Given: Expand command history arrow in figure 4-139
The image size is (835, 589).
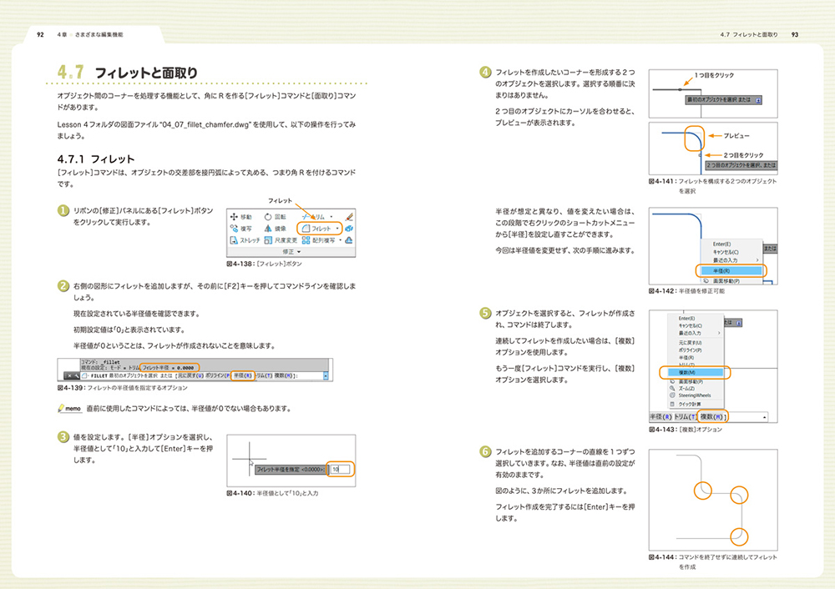Looking at the screenshot, I should point(326,375).
